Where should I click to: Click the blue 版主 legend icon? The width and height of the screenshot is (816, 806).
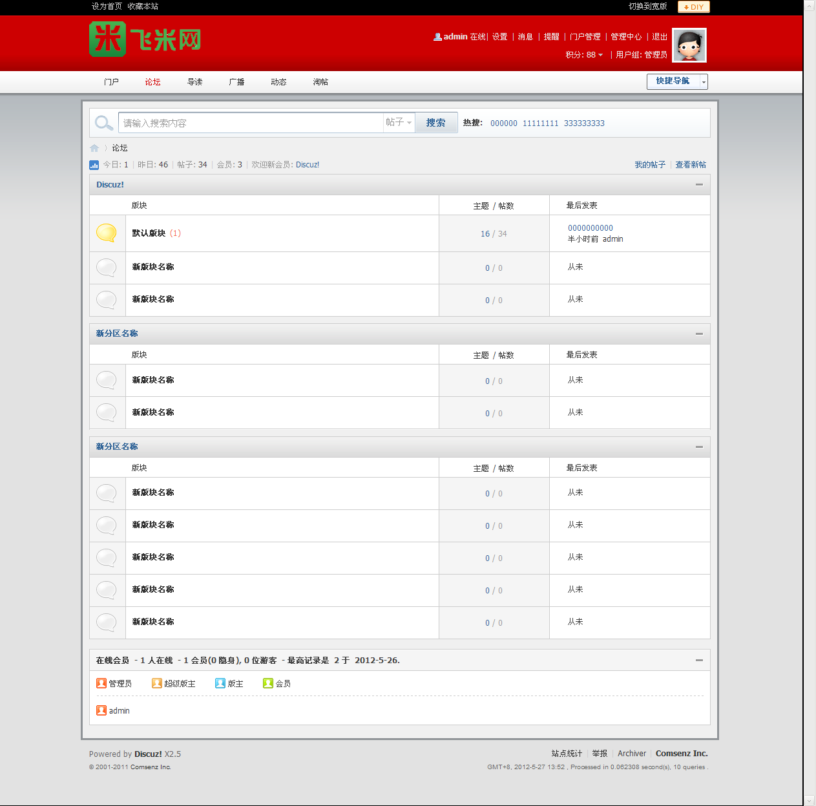pyautogui.click(x=220, y=683)
